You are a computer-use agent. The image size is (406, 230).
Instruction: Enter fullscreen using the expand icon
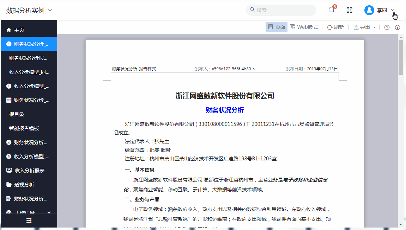(350, 10)
